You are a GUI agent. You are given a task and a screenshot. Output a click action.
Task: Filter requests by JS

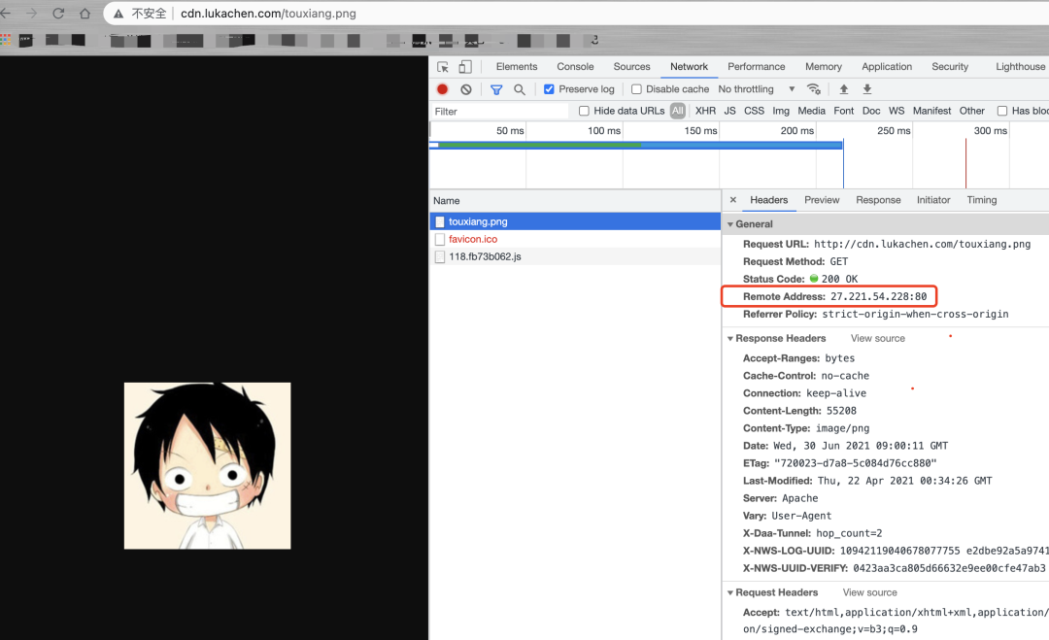pyautogui.click(x=729, y=111)
